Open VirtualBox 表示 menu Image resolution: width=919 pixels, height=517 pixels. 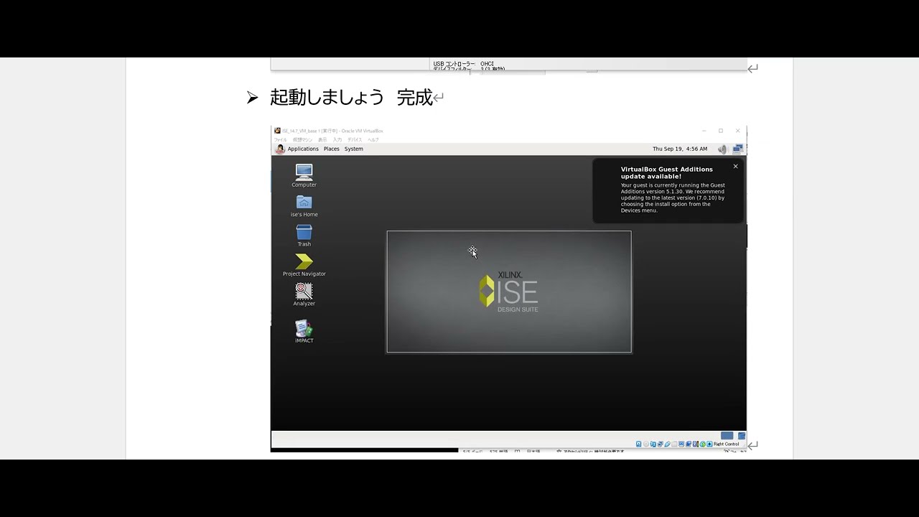pos(322,140)
